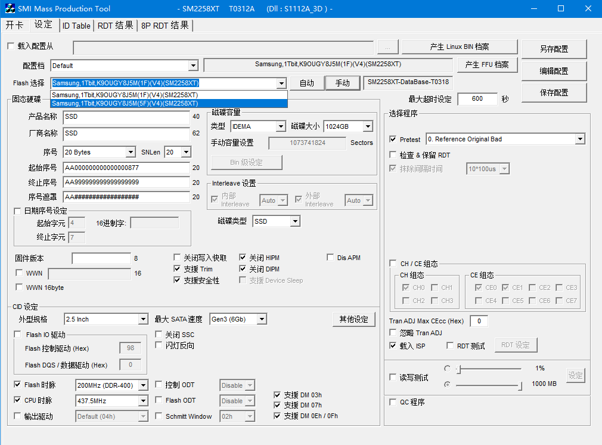602x445 pixels.
Task: Switch to the 8P RDT 结果 tab
Action: (165, 26)
